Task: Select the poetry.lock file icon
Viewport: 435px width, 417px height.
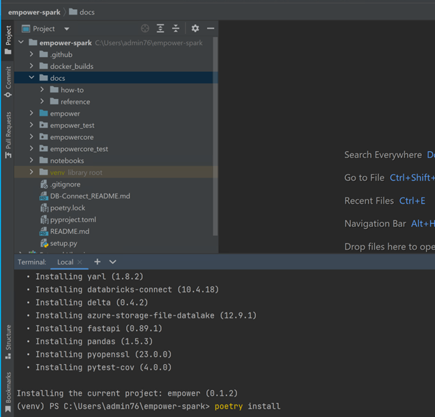Action: (x=44, y=208)
